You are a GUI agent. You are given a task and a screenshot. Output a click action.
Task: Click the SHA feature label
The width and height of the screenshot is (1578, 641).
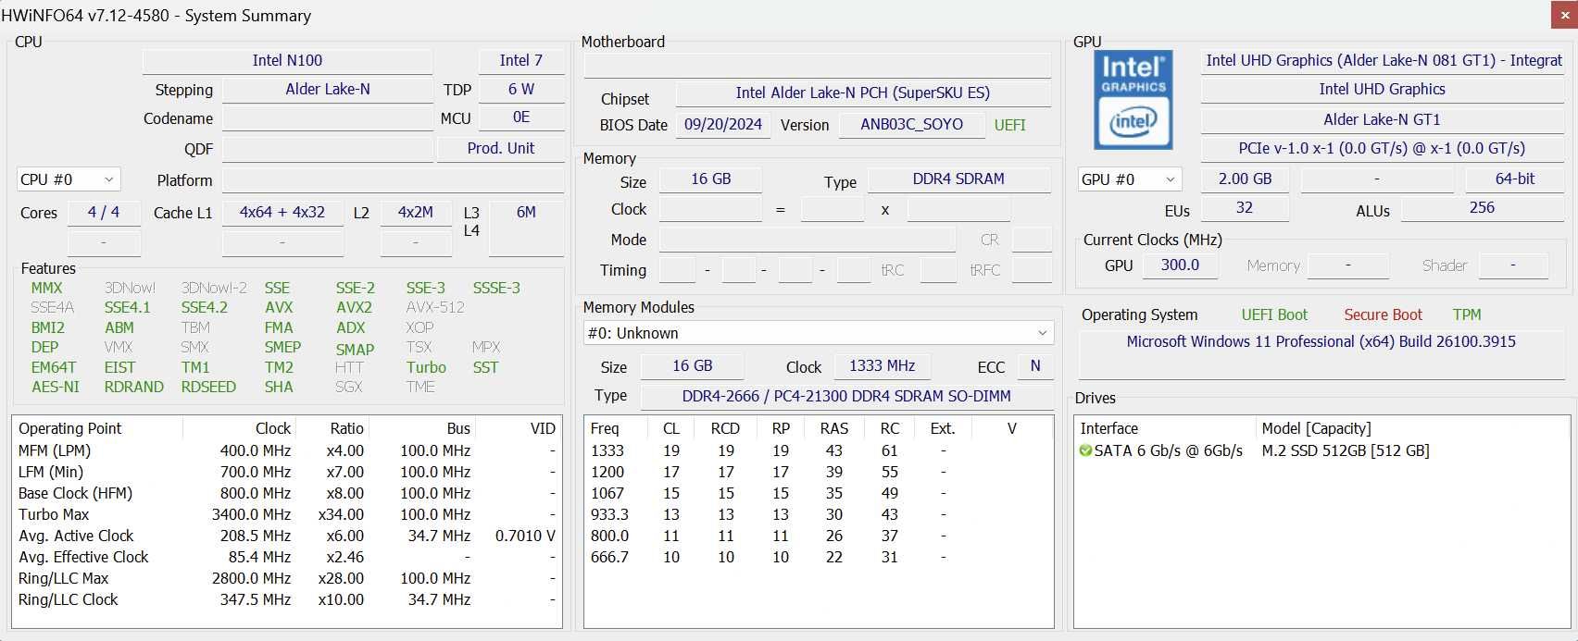(x=279, y=387)
